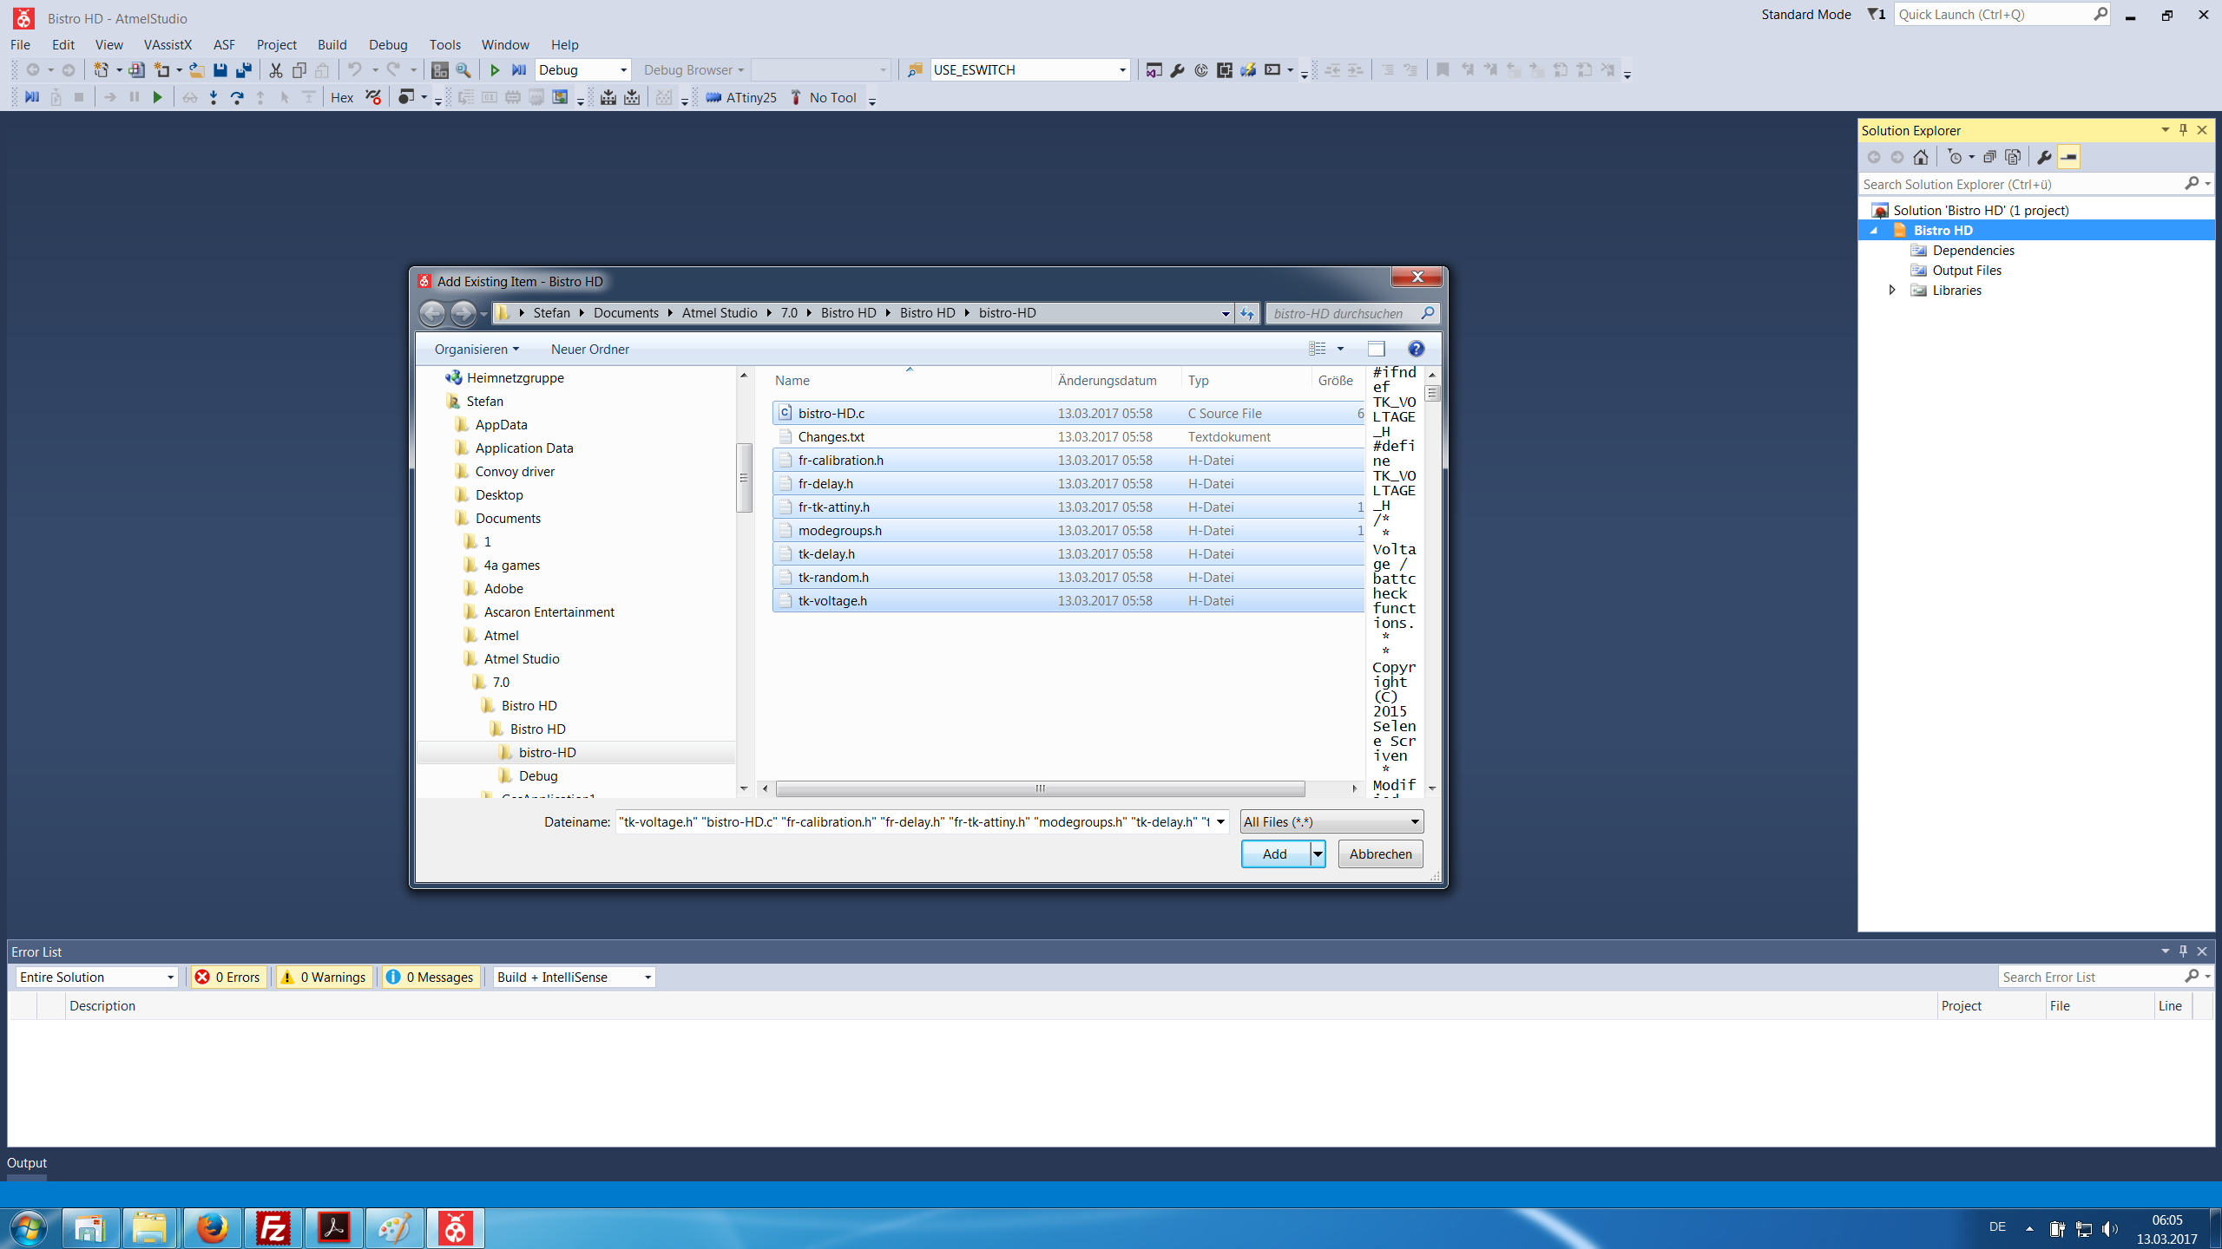Expand the Libraries node in Solution Explorer
This screenshot has height=1249, width=2222.
[1893, 291]
